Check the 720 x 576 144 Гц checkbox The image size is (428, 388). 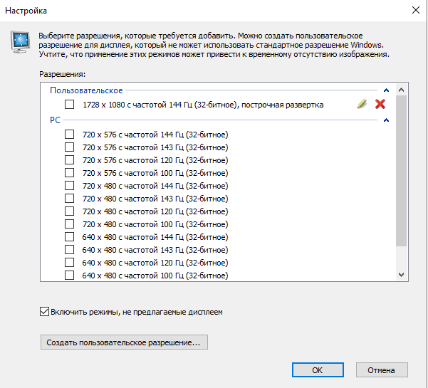click(x=69, y=135)
